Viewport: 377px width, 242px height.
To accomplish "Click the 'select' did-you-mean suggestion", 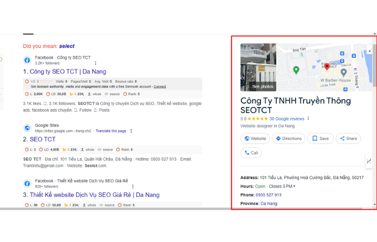I will (67, 46).
